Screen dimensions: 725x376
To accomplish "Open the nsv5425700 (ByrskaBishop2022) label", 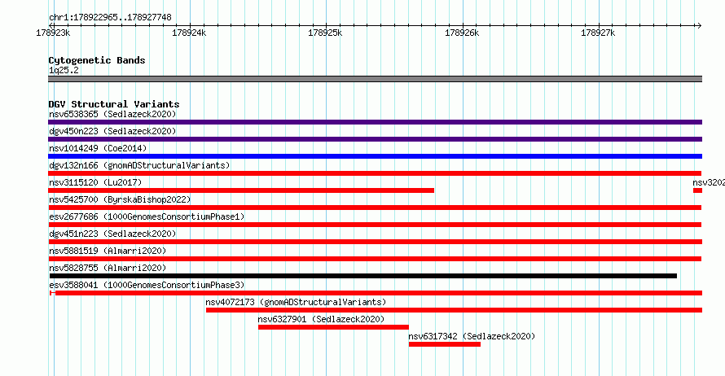I will [x=120, y=199].
